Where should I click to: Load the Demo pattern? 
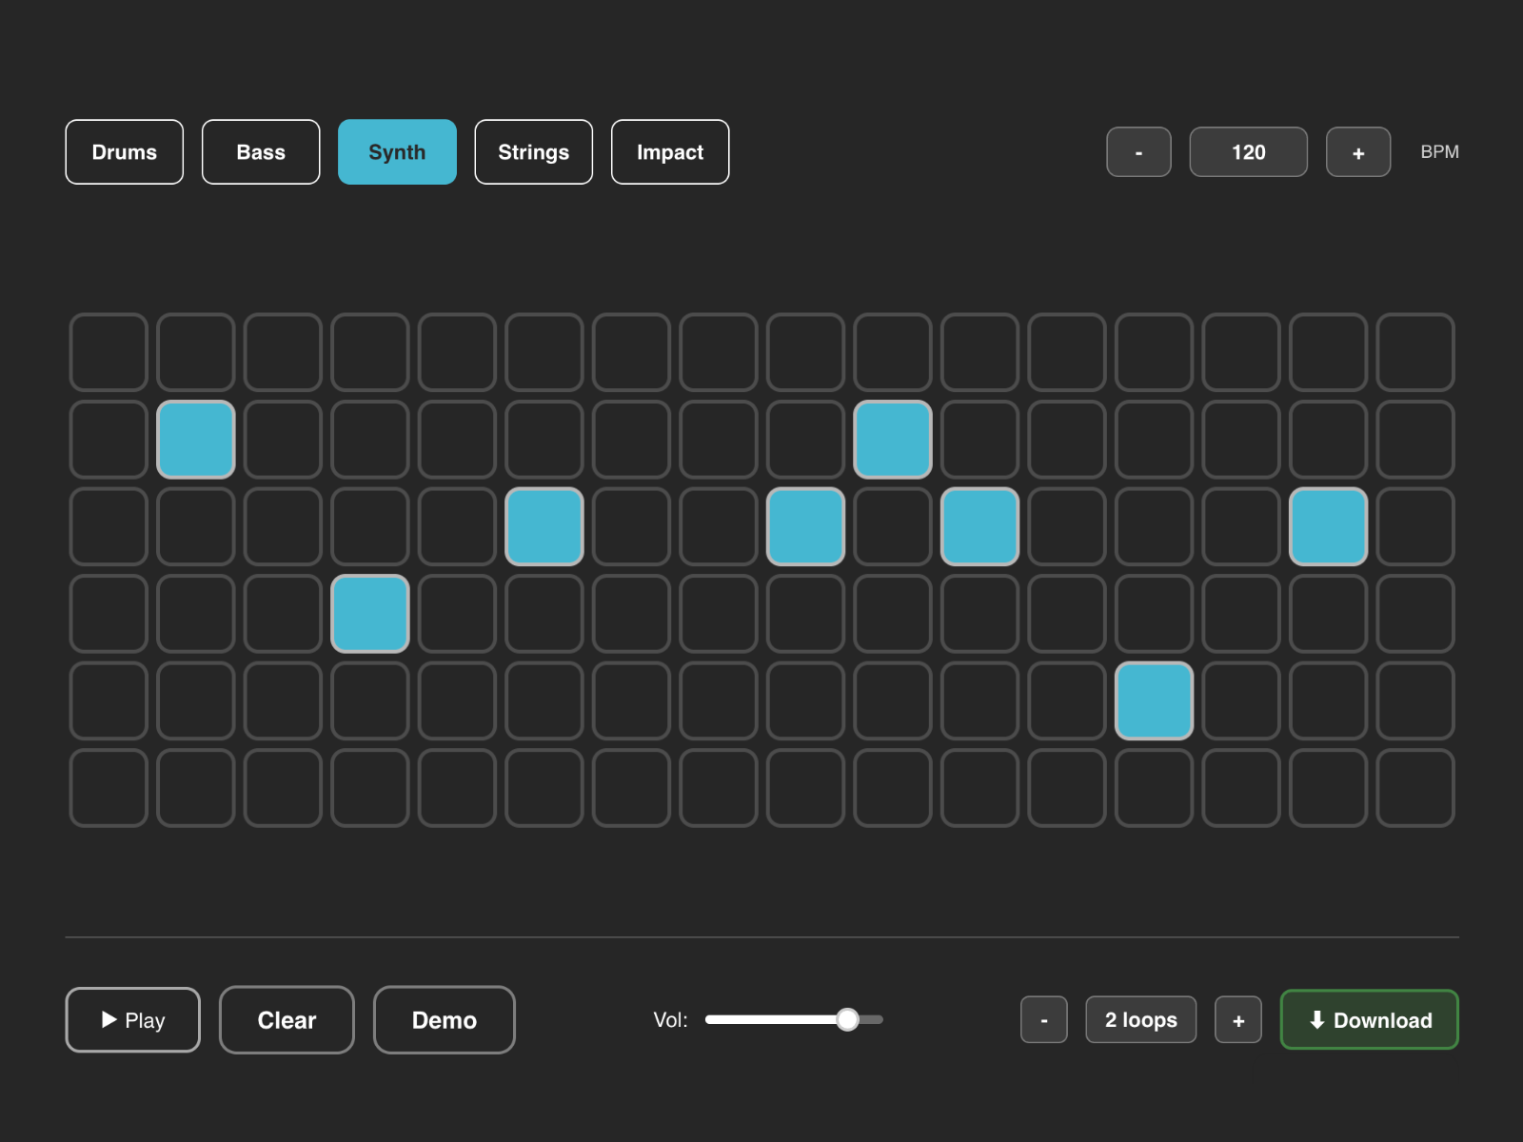click(x=444, y=1019)
